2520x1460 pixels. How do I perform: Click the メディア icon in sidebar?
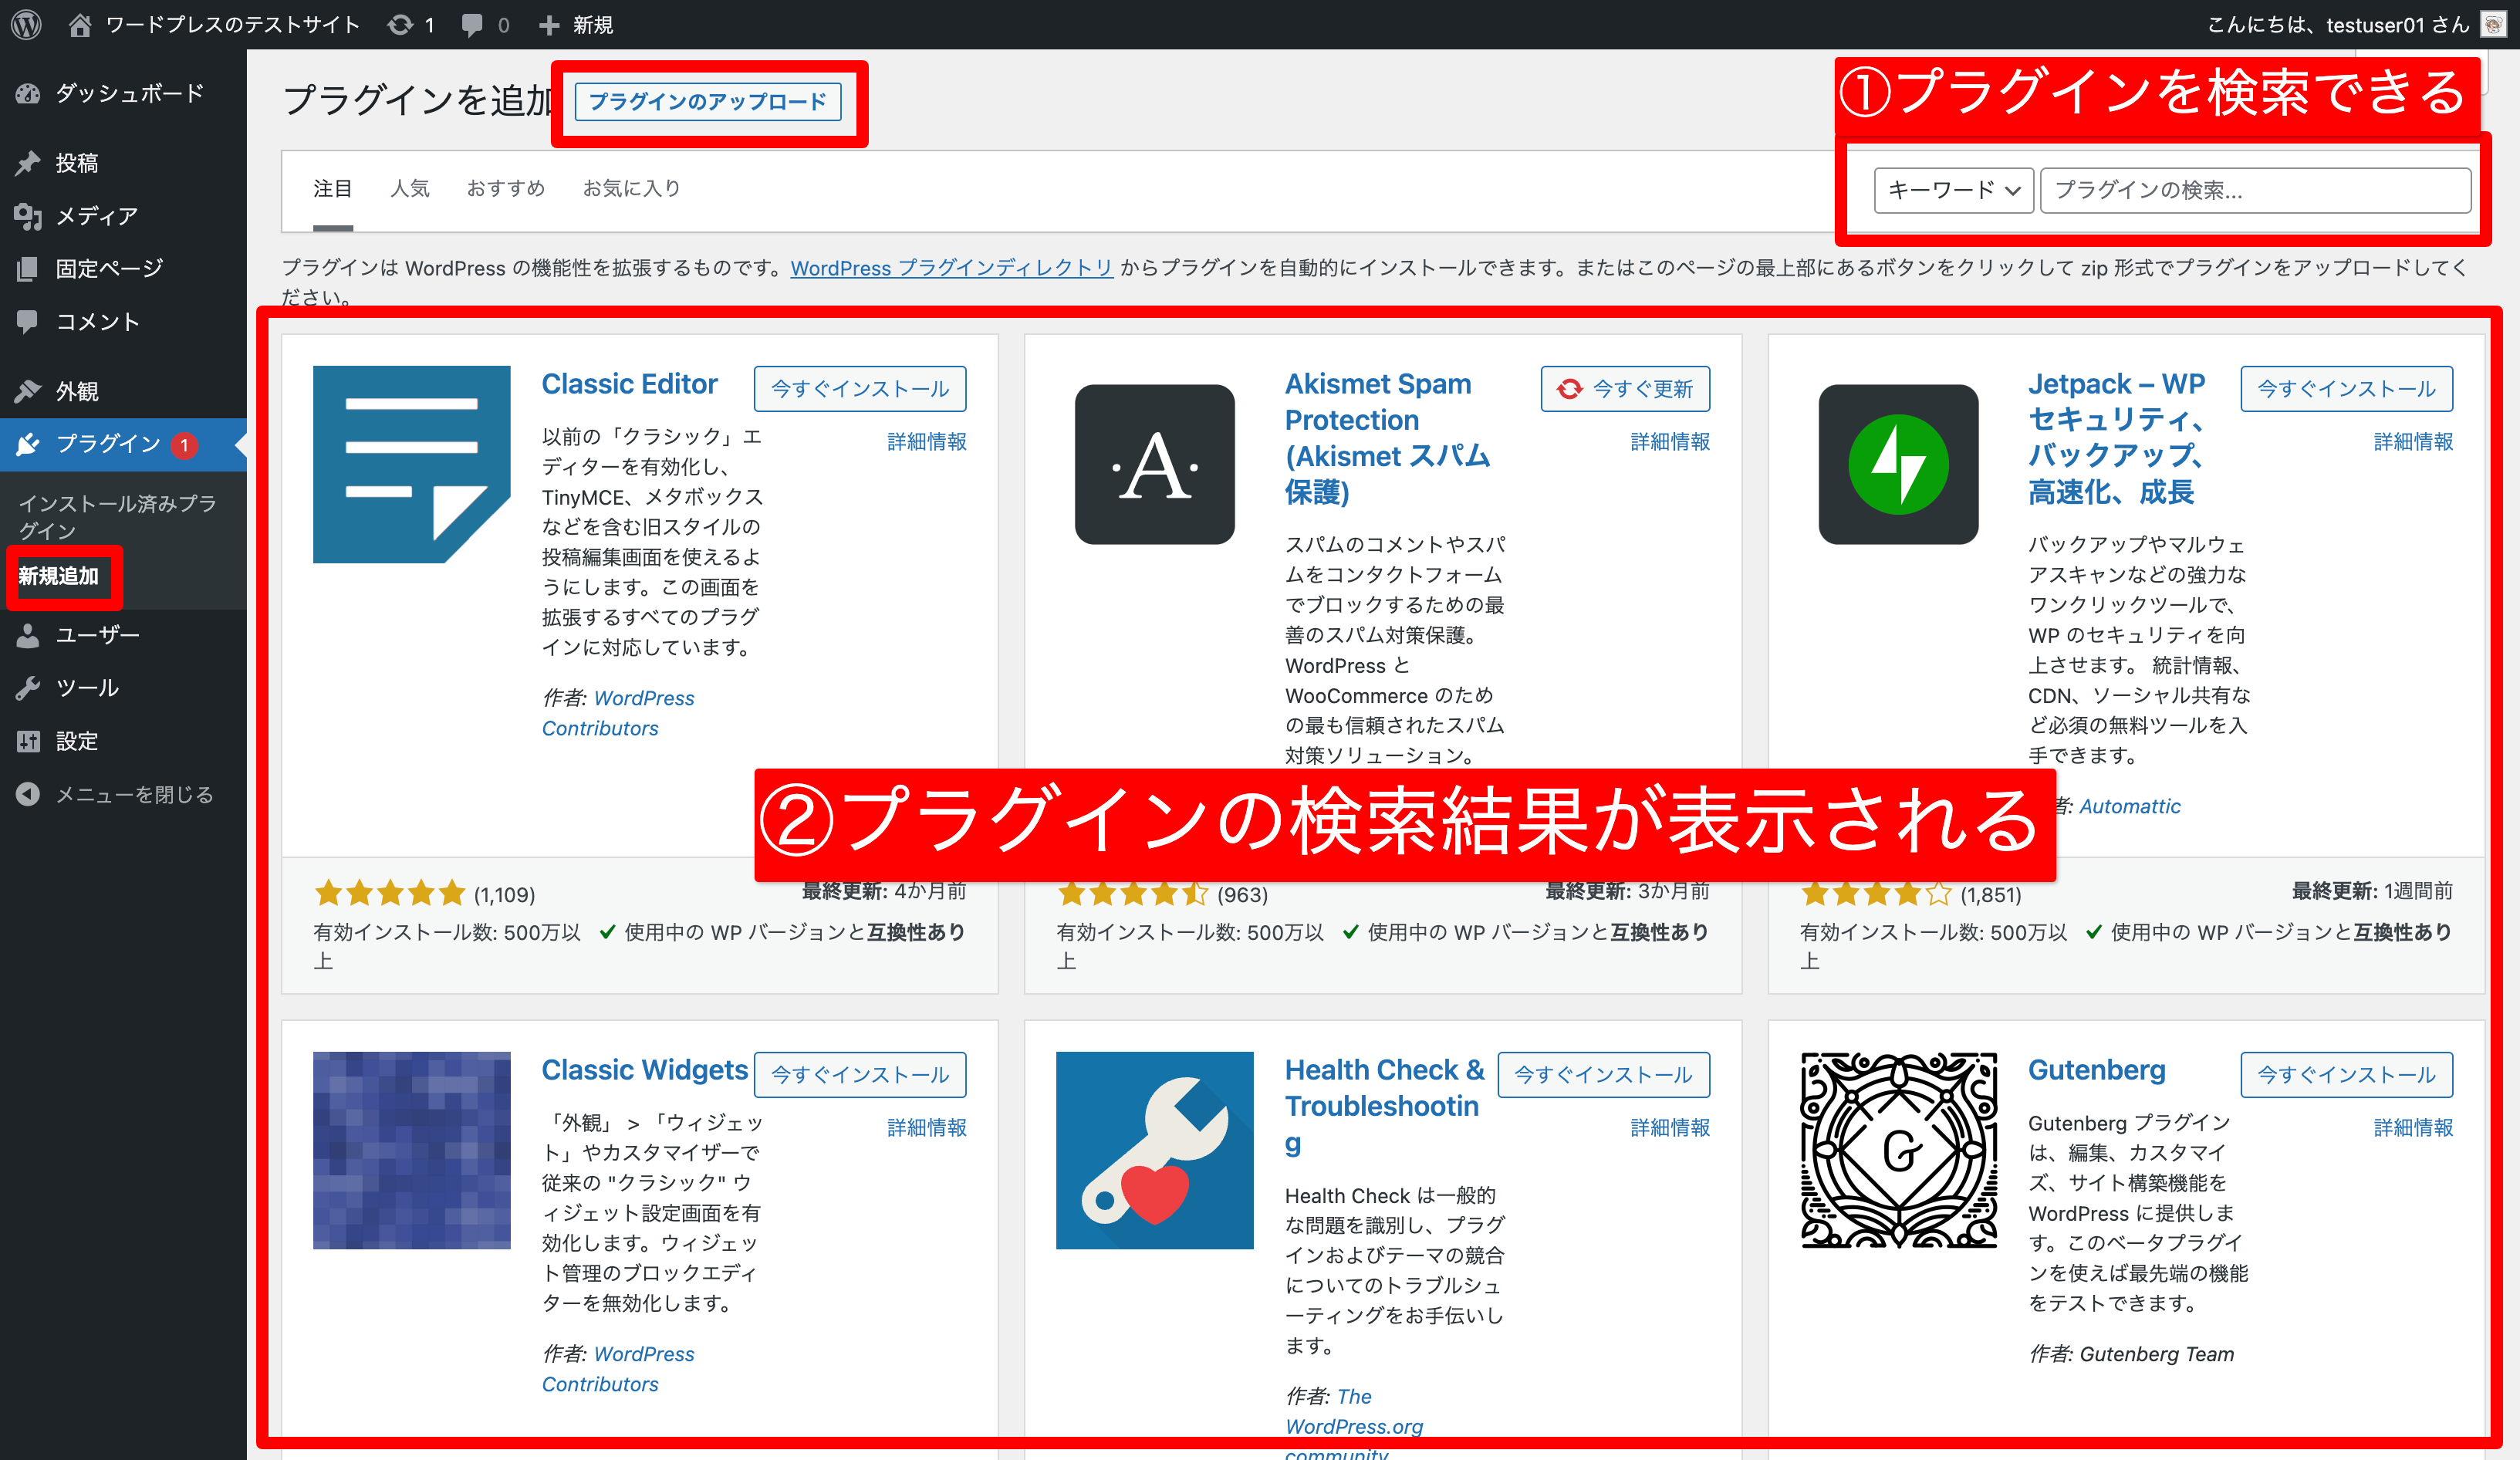(28, 216)
